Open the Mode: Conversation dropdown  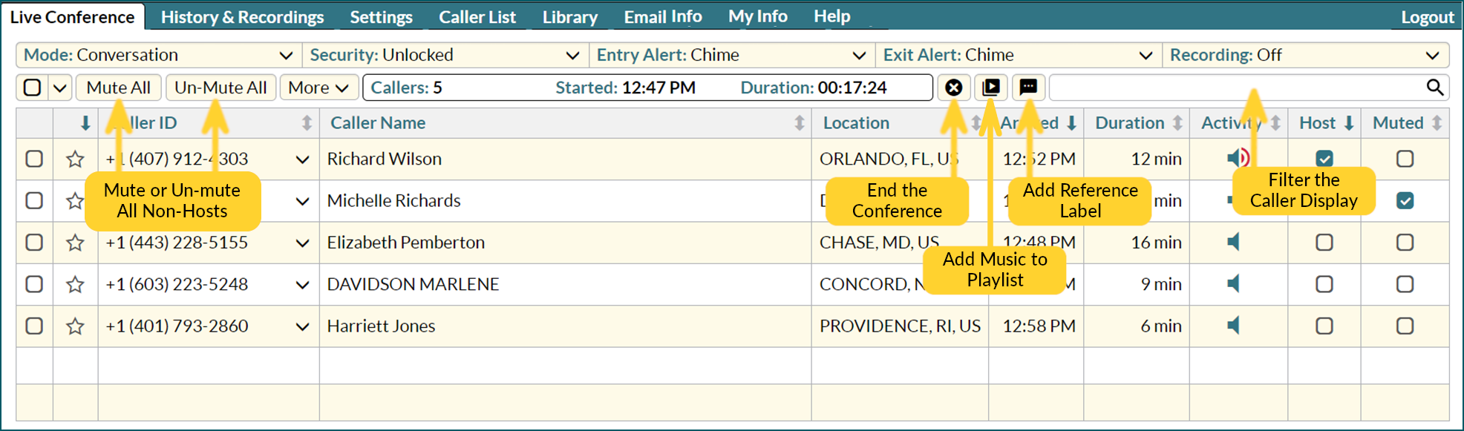tap(159, 55)
